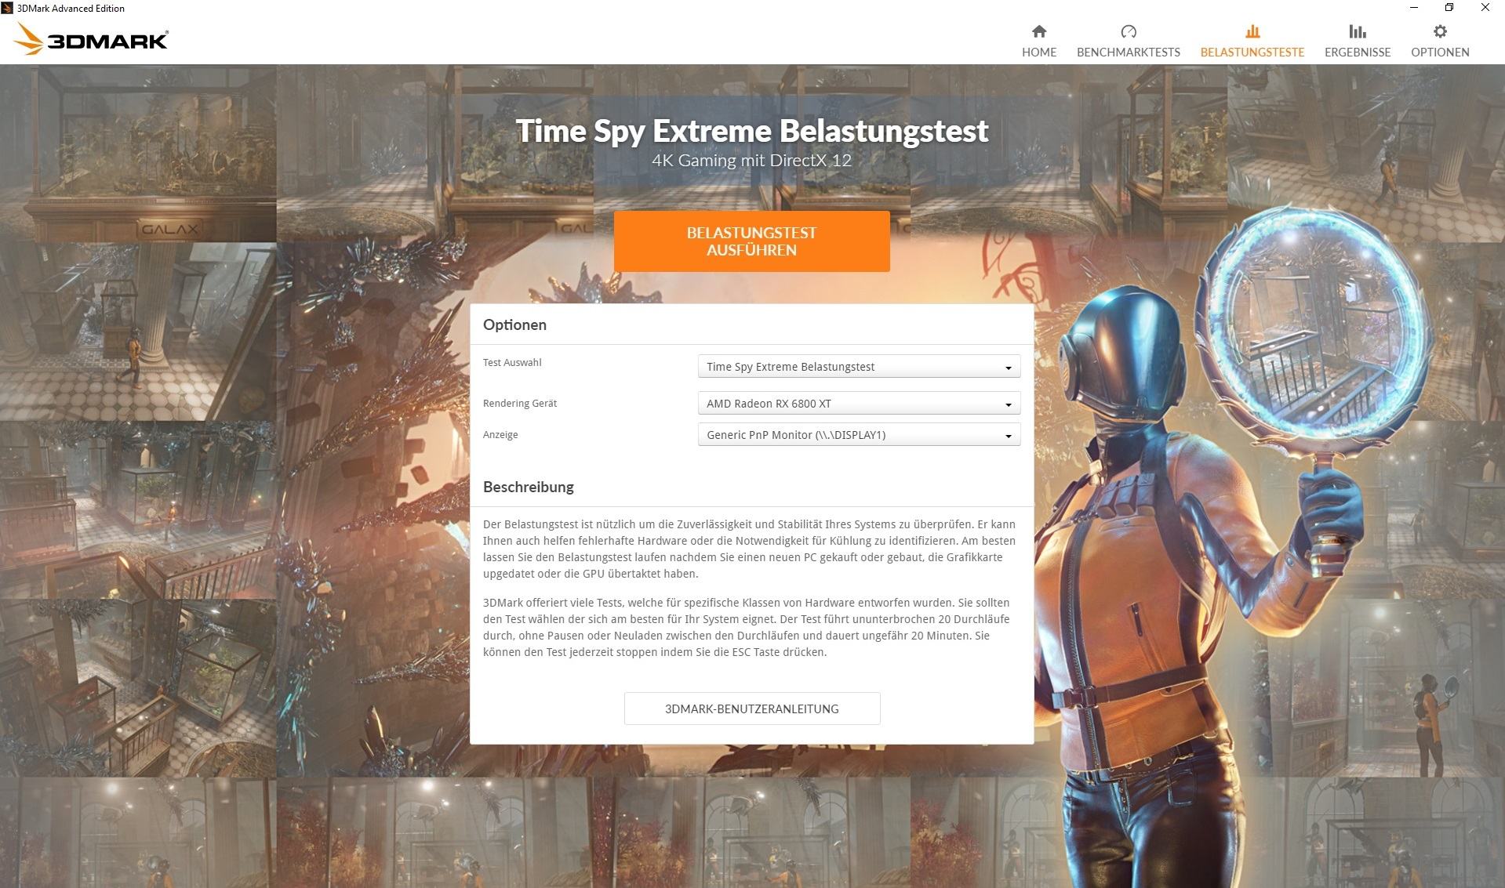Image resolution: width=1505 pixels, height=888 pixels.
Task: Click the 'Test Auswahl' label
Action: (512, 362)
